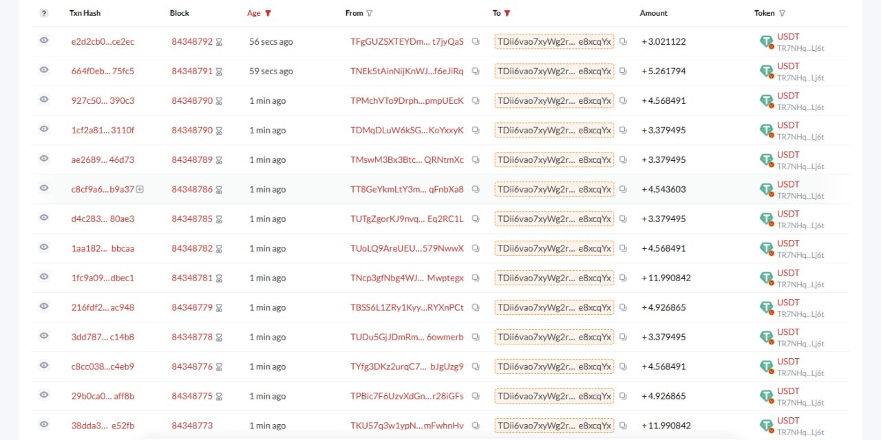
Task: Open block 84348789 link
Action: pos(192,160)
